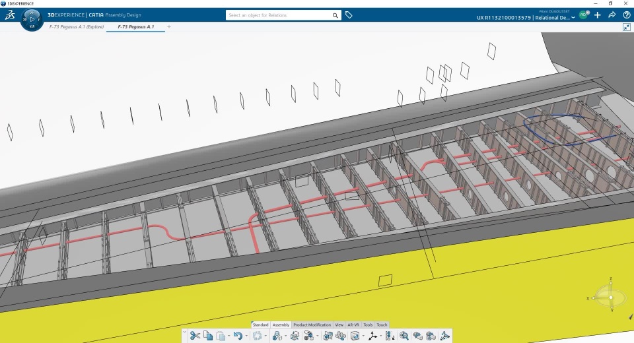Open the view mode dropdown arrow
Viewport: 634px width, 343px height.
click(x=363, y=336)
